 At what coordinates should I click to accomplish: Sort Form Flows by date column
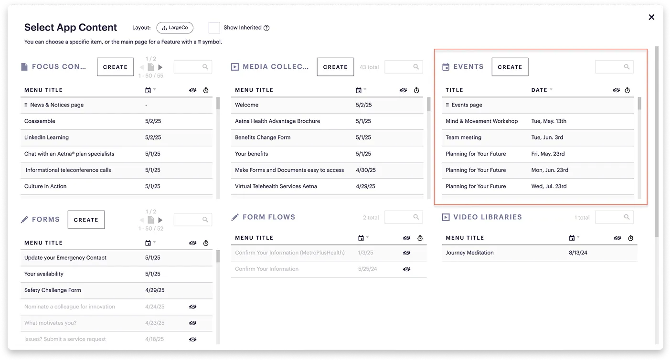pos(363,238)
